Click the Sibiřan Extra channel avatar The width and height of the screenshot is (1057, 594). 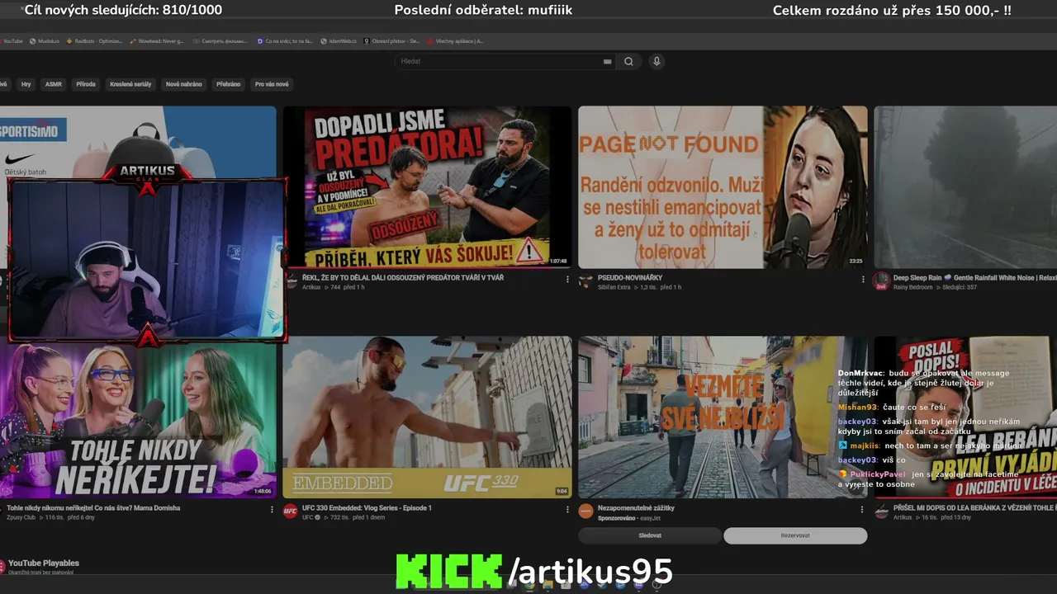pyautogui.click(x=586, y=281)
